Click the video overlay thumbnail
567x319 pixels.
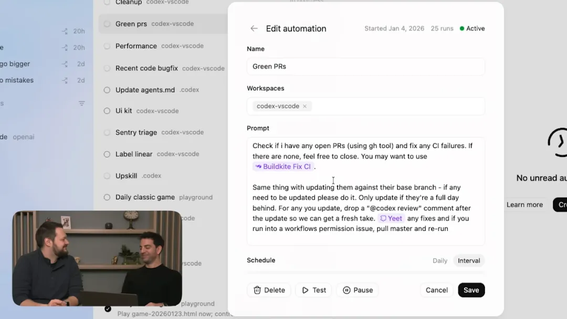97,258
